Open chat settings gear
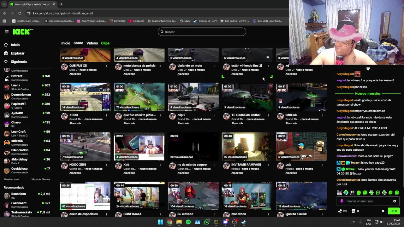The image size is (404, 227). pyautogui.click(x=383, y=211)
